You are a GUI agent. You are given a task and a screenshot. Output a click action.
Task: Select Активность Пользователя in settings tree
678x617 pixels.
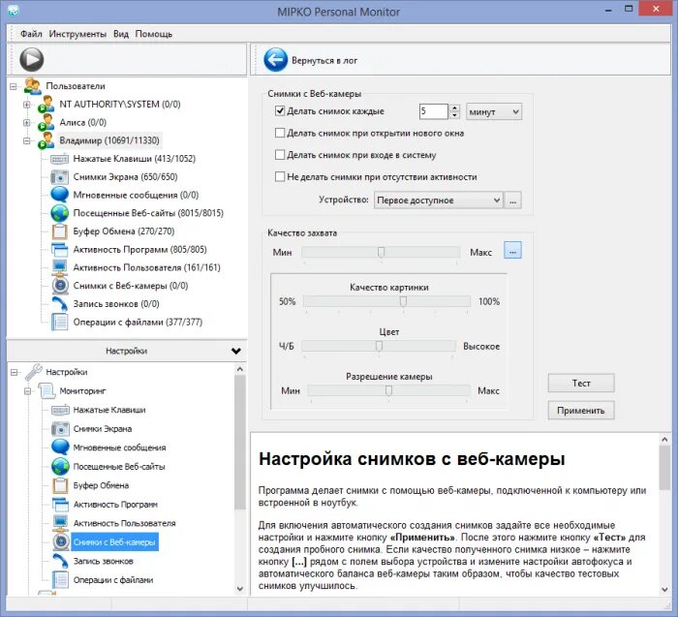pos(125,523)
